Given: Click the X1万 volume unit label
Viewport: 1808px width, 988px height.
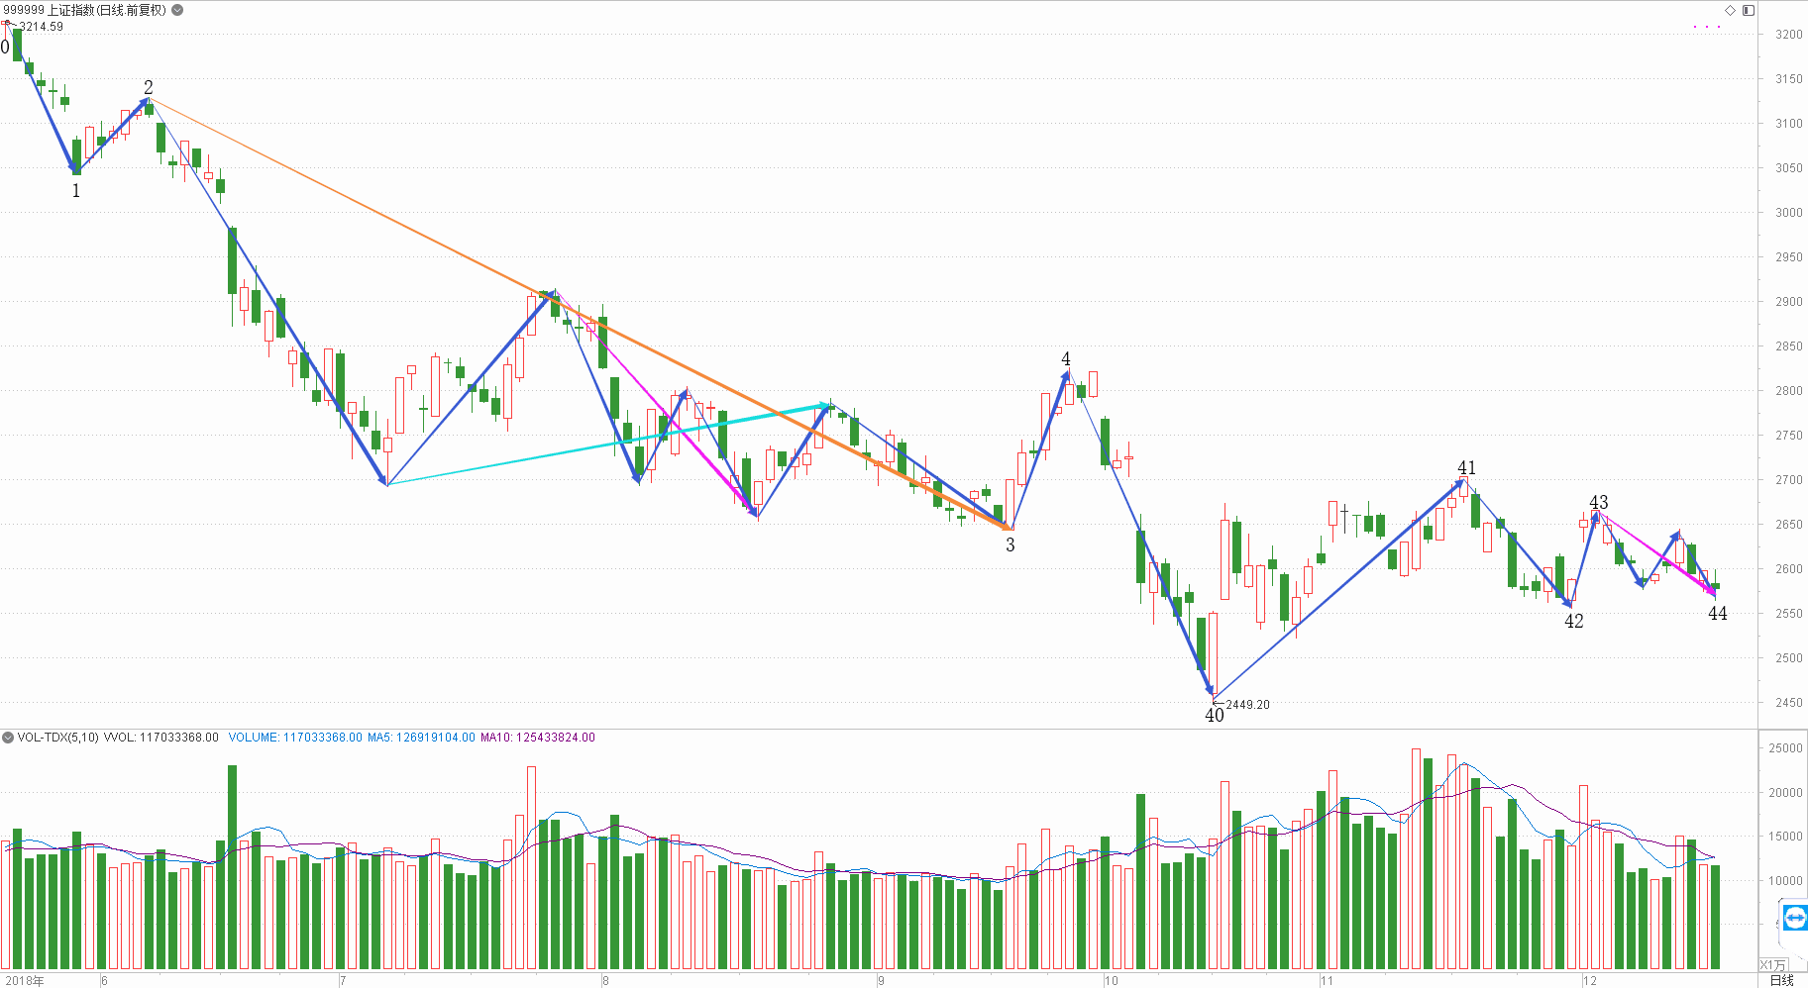Looking at the screenshot, I should (x=1773, y=965).
